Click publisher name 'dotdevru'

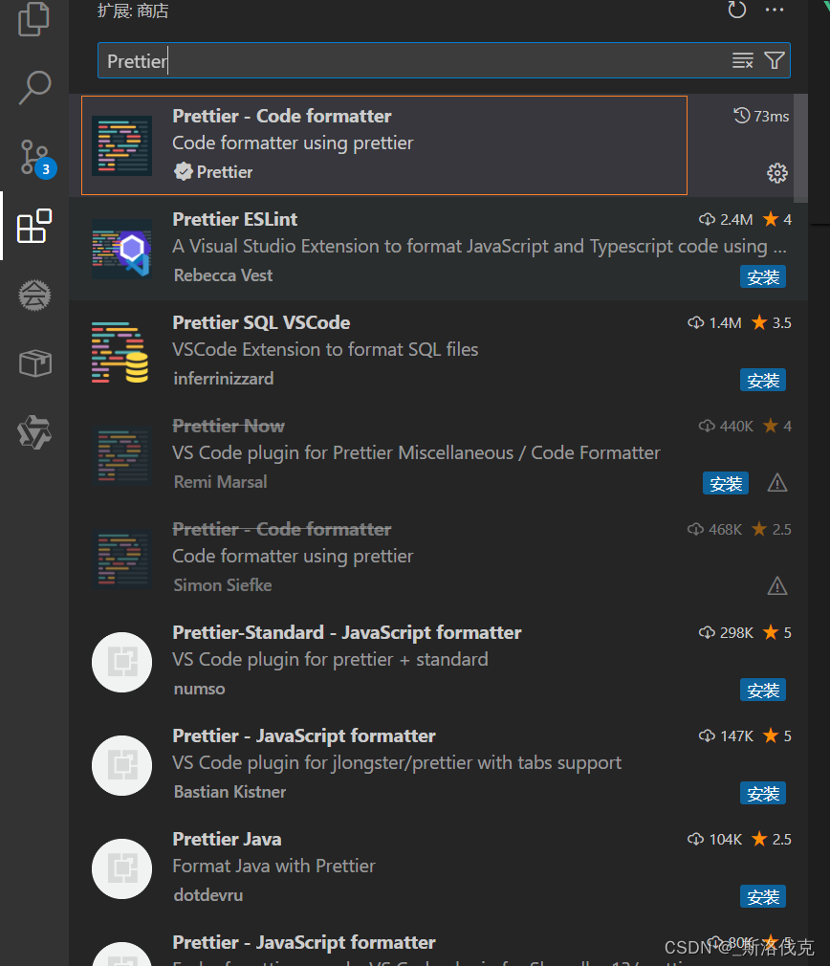pyautogui.click(x=208, y=895)
